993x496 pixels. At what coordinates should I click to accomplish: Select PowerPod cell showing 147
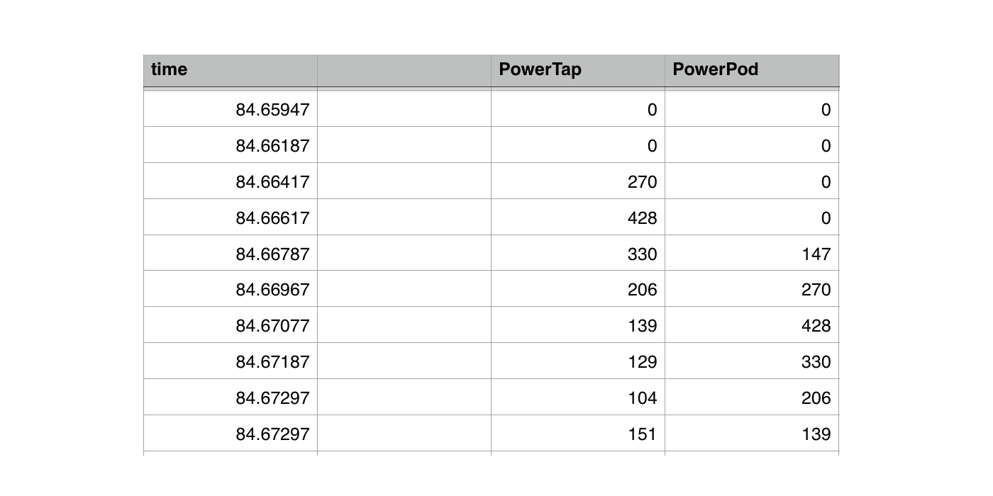[751, 254]
